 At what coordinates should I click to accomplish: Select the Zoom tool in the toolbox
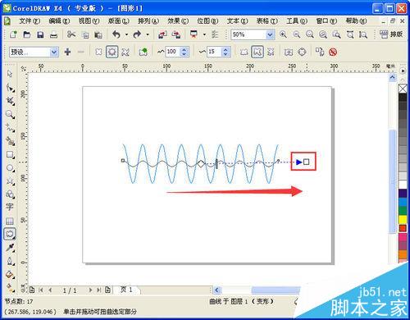pos(10,114)
